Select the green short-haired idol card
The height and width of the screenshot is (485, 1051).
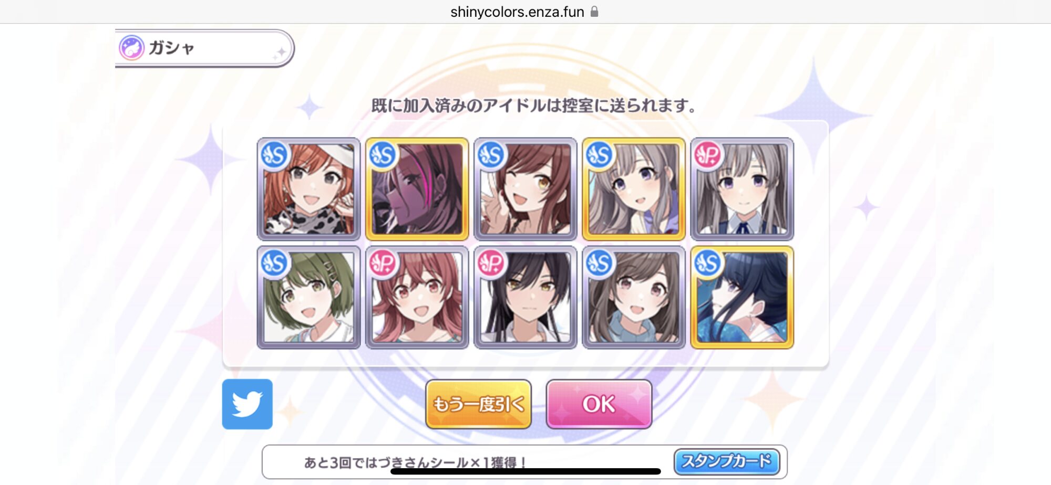308,297
